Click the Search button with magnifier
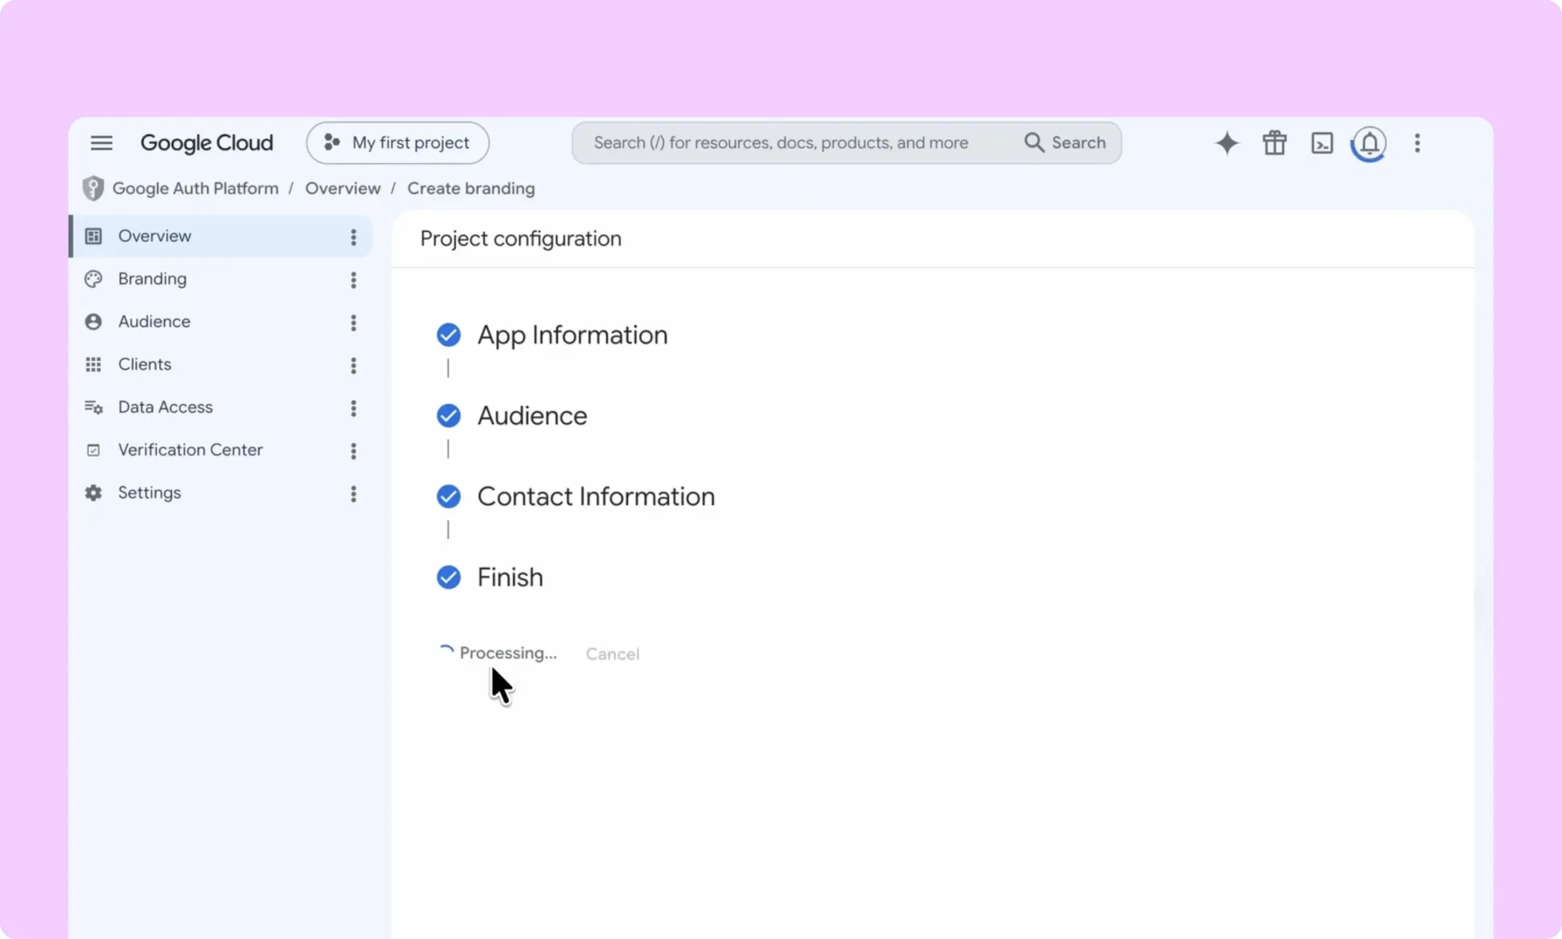Screen dimensions: 1562x939 [1065, 143]
